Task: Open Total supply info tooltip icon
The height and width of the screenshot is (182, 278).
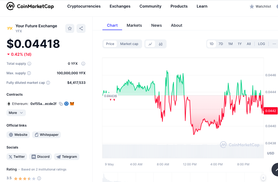Action: pyautogui.click(x=30, y=64)
